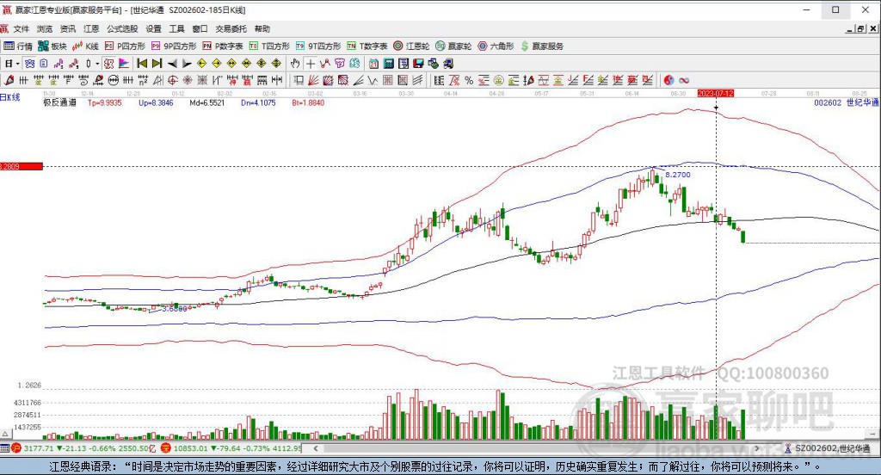Jump to first bar icon
This screenshot has width=881, height=475.
pyautogui.click(x=143, y=64)
